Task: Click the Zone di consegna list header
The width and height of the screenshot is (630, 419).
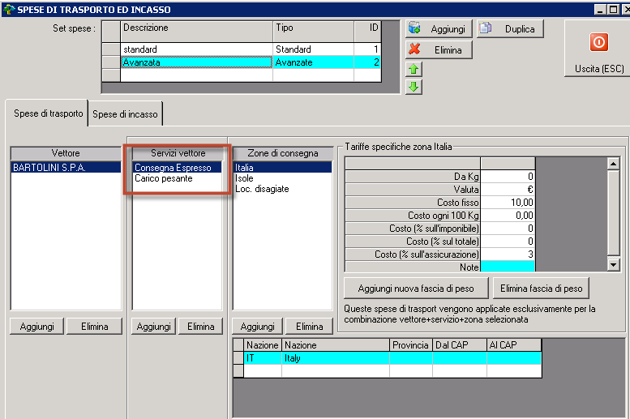Action: [x=283, y=153]
